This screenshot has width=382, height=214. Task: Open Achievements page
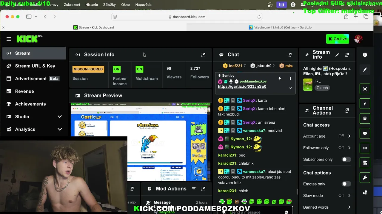coord(34,104)
